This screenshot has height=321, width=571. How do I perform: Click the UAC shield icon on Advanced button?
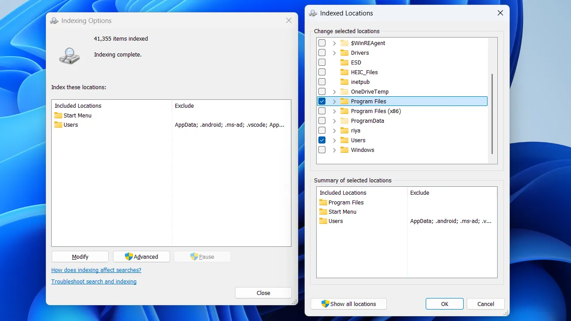tap(128, 256)
